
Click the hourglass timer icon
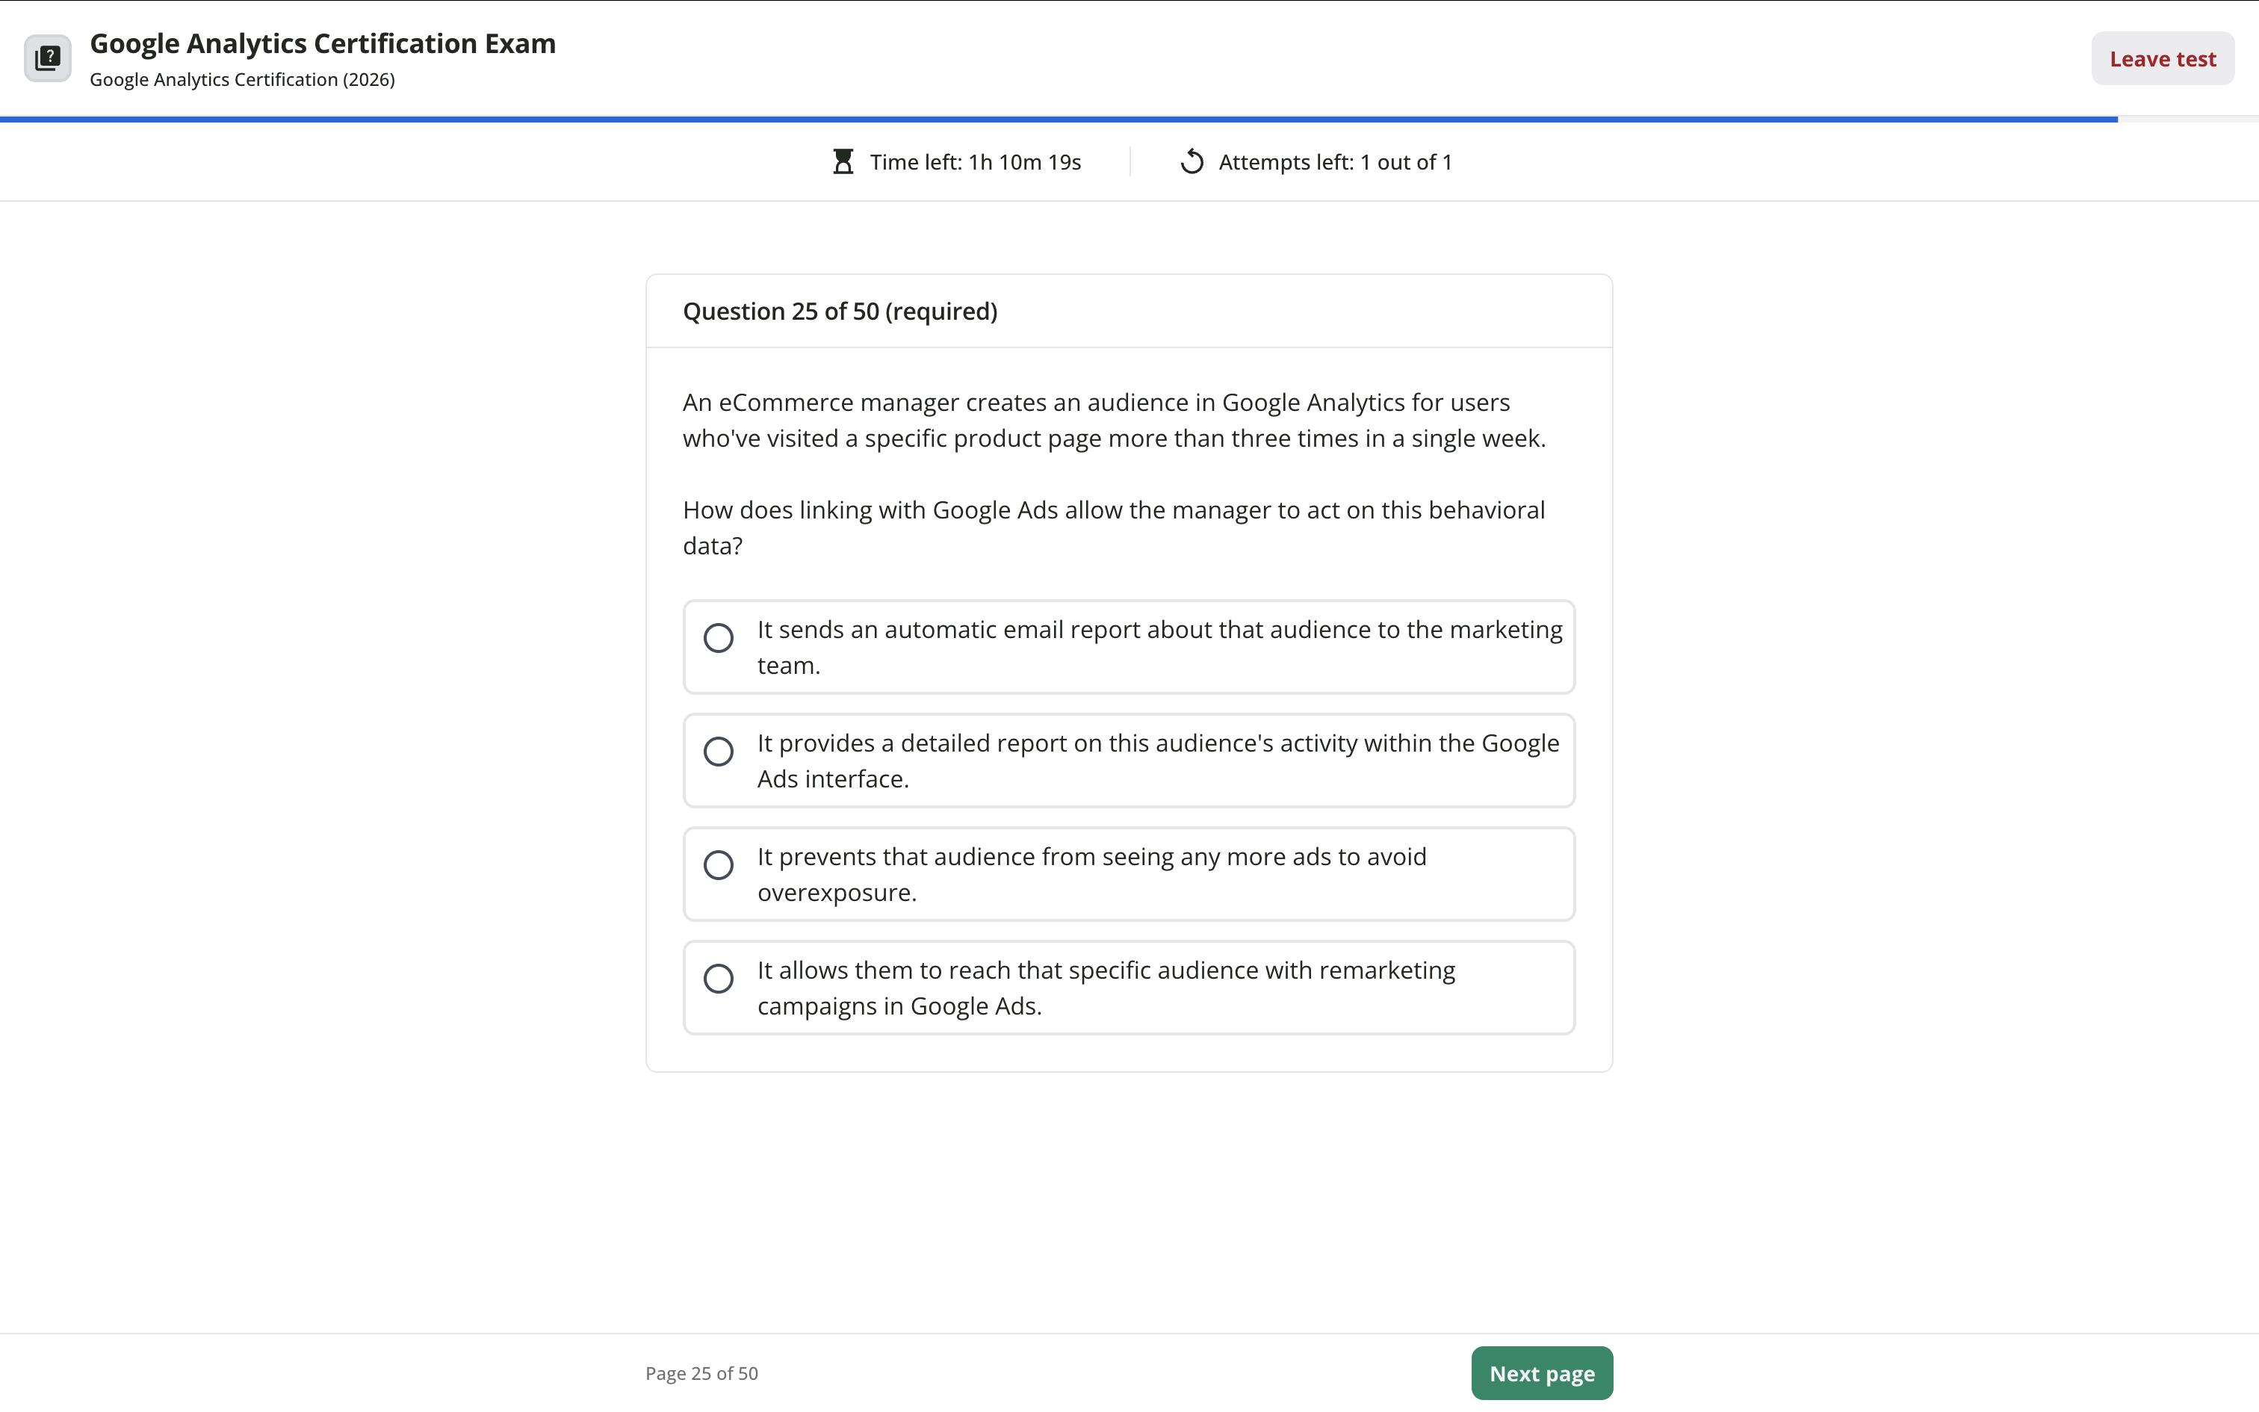click(843, 161)
